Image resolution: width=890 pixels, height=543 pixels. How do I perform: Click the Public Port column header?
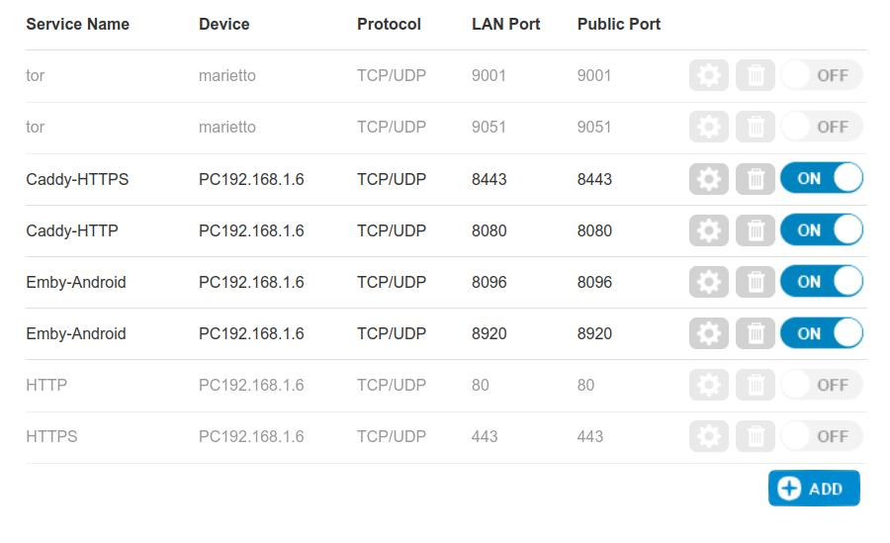point(619,24)
